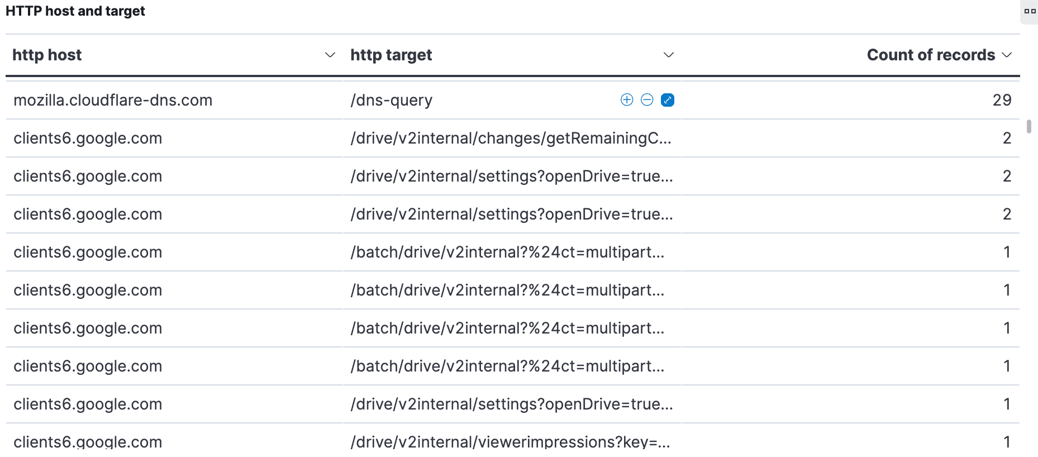Viewport: 1038px width, 457px height.
Task: Click the filter for value plus icon
Action: [x=627, y=100]
